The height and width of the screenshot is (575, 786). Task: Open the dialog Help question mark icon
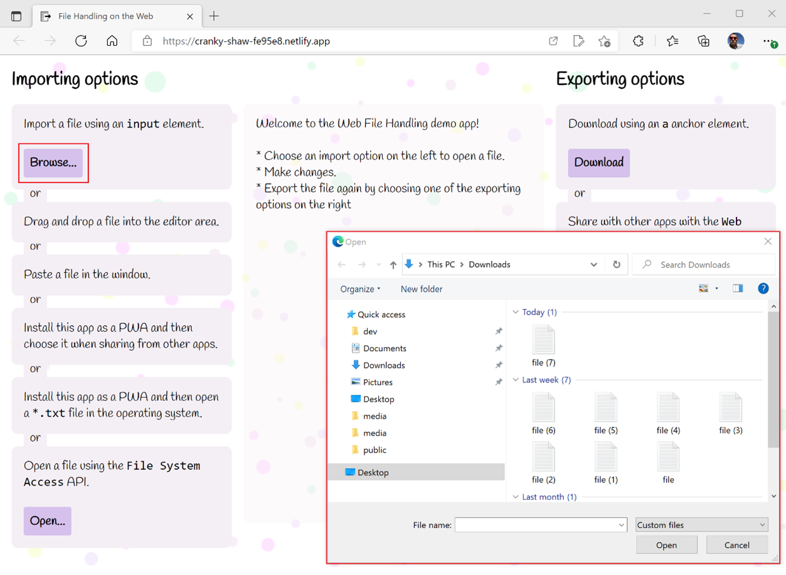coord(763,289)
